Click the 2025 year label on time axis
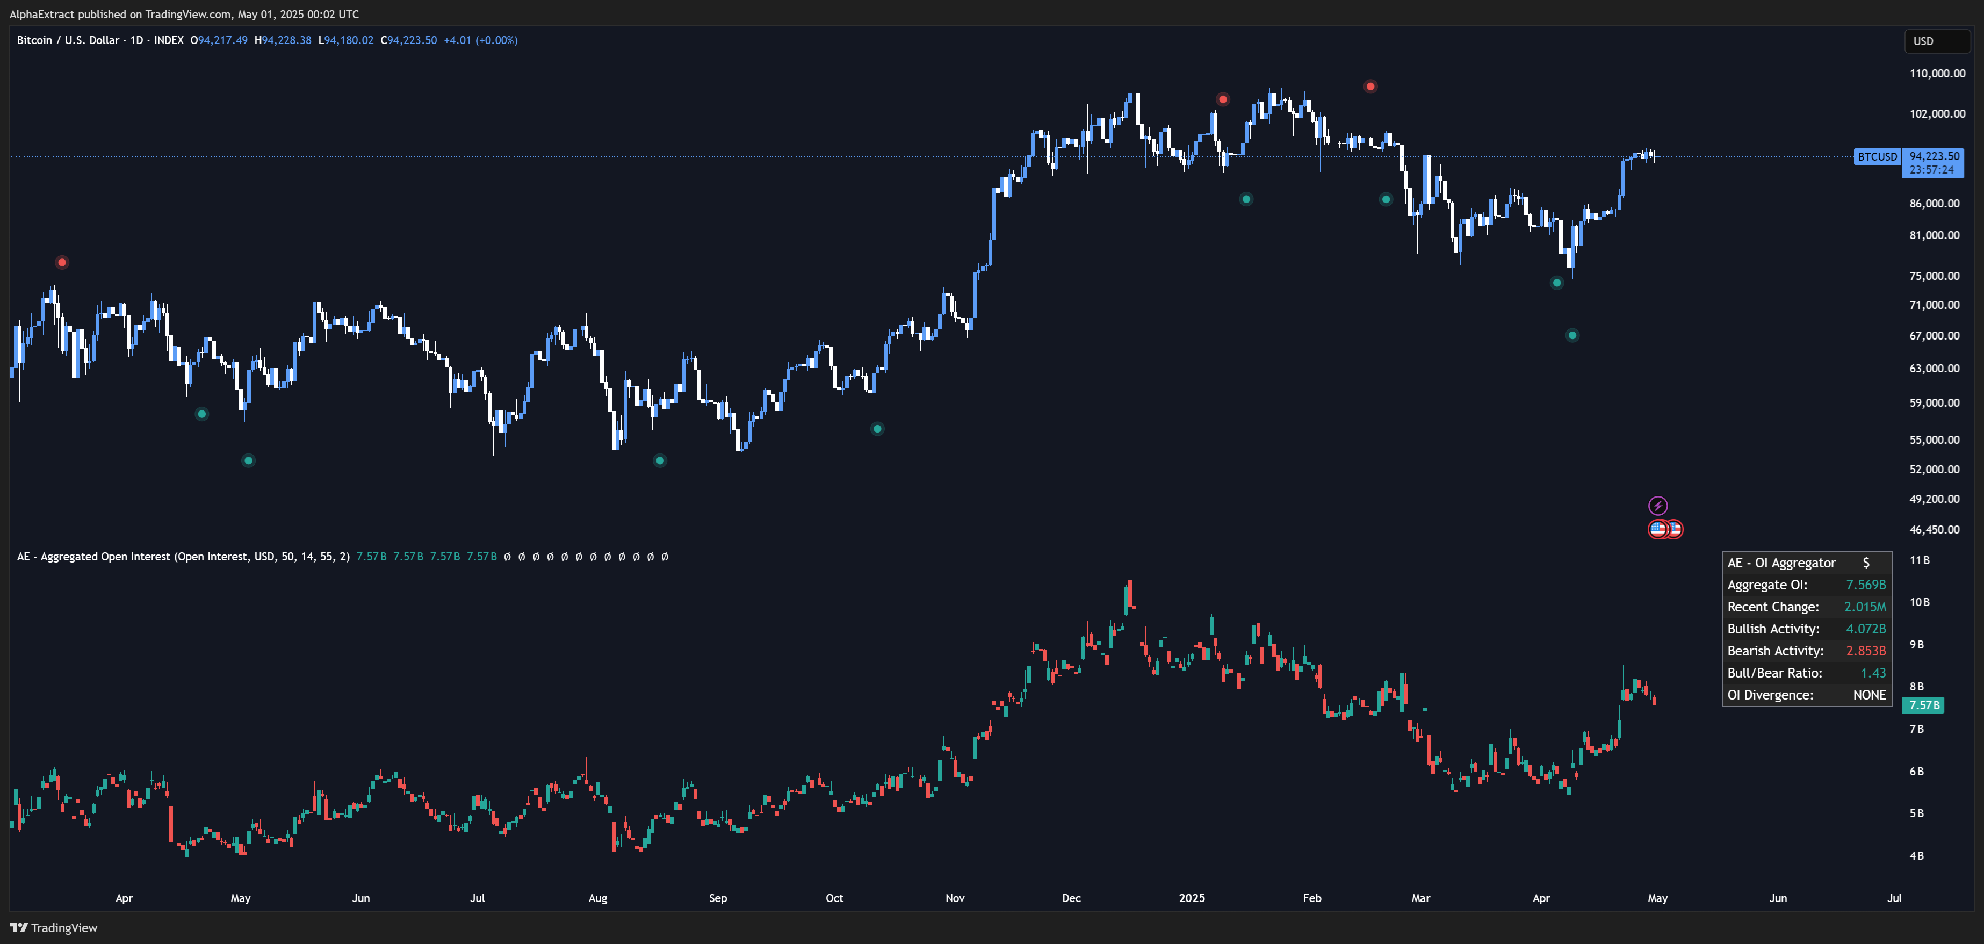 (1192, 898)
